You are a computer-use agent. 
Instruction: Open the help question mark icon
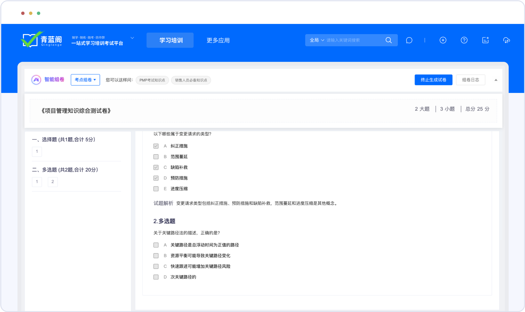(464, 40)
